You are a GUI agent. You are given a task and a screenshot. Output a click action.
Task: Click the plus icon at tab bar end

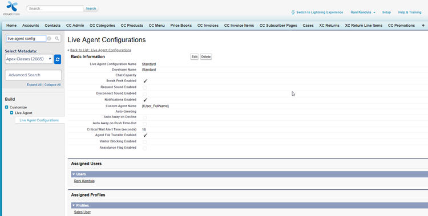pyautogui.click(x=423, y=26)
